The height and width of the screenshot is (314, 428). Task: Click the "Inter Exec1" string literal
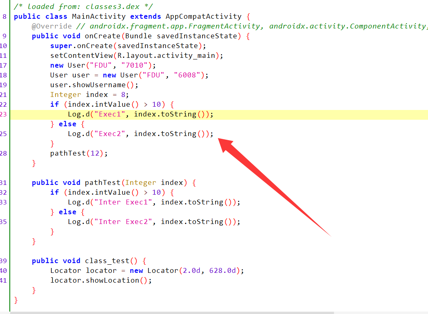click(124, 202)
